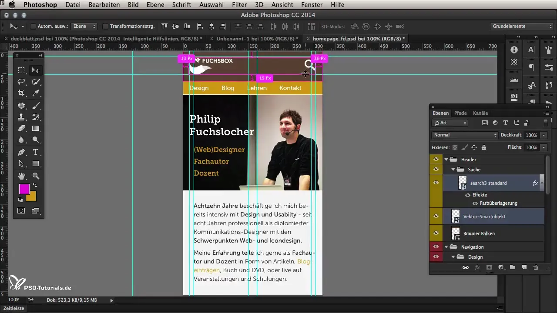Open the Fläche slider dropdown arrow
The image size is (557, 313).
[x=543, y=147]
